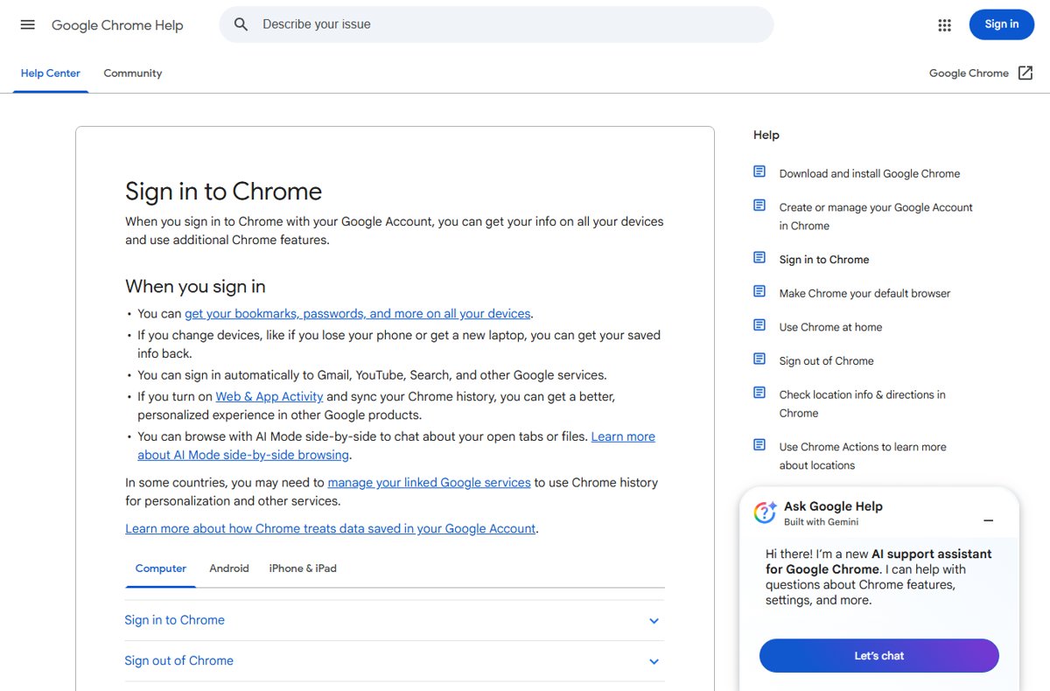Select the iPhone & iPad tab
The width and height of the screenshot is (1050, 691).
(x=303, y=569)
